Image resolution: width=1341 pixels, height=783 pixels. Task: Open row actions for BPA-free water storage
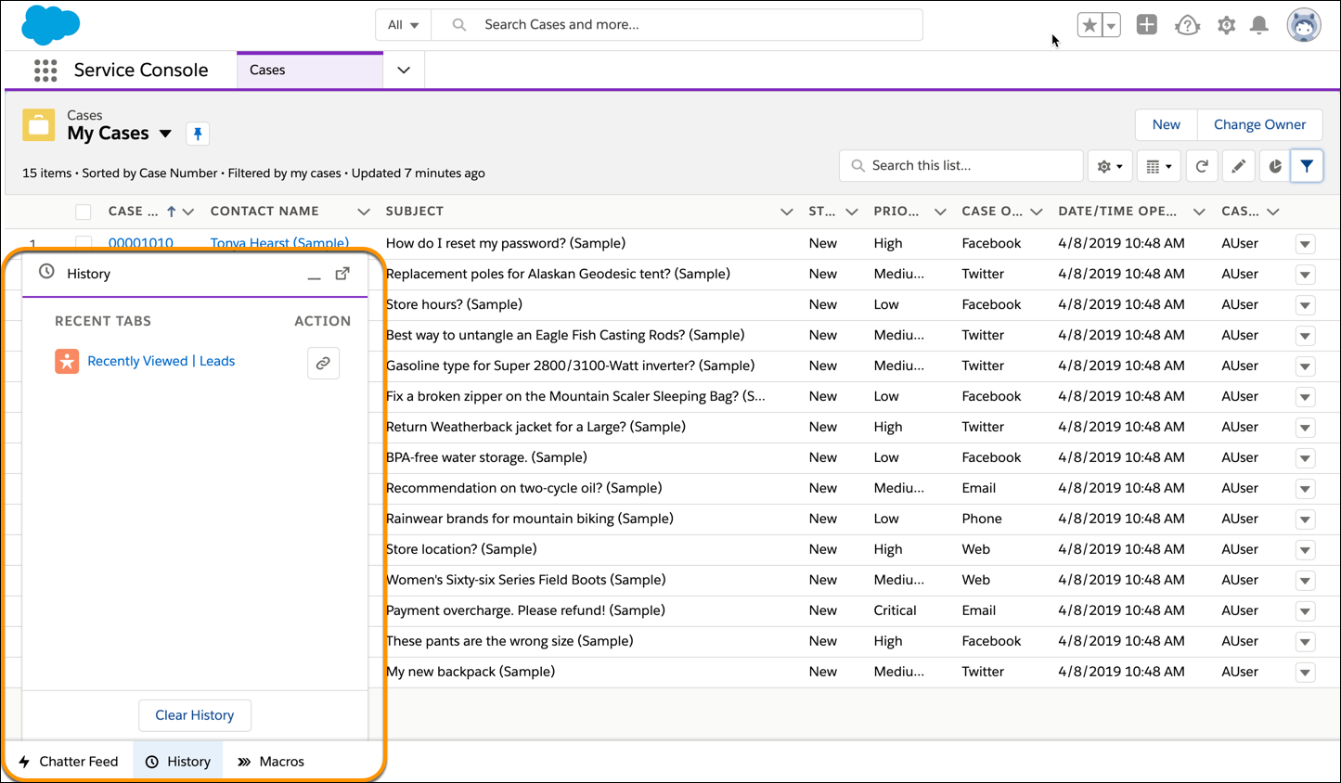click(1306, 458)
